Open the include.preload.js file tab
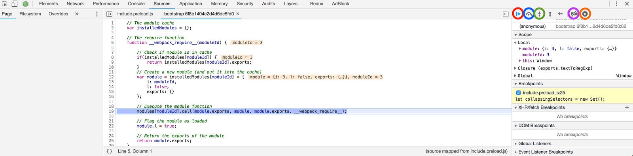Image resolution: width=633 pixels, height=156 pixels. 135,14
